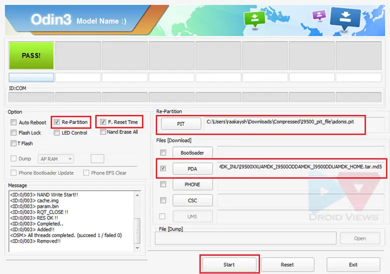390x274 pixels.
Task: Toggle the Phone EFS Clear checkbox
Action: [x=86, y=172]
